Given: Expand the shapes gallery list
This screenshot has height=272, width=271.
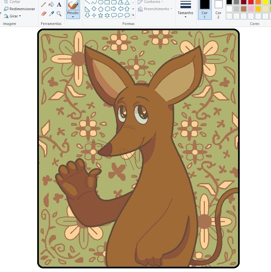Looking at the screenshot, I should point(133,15).
